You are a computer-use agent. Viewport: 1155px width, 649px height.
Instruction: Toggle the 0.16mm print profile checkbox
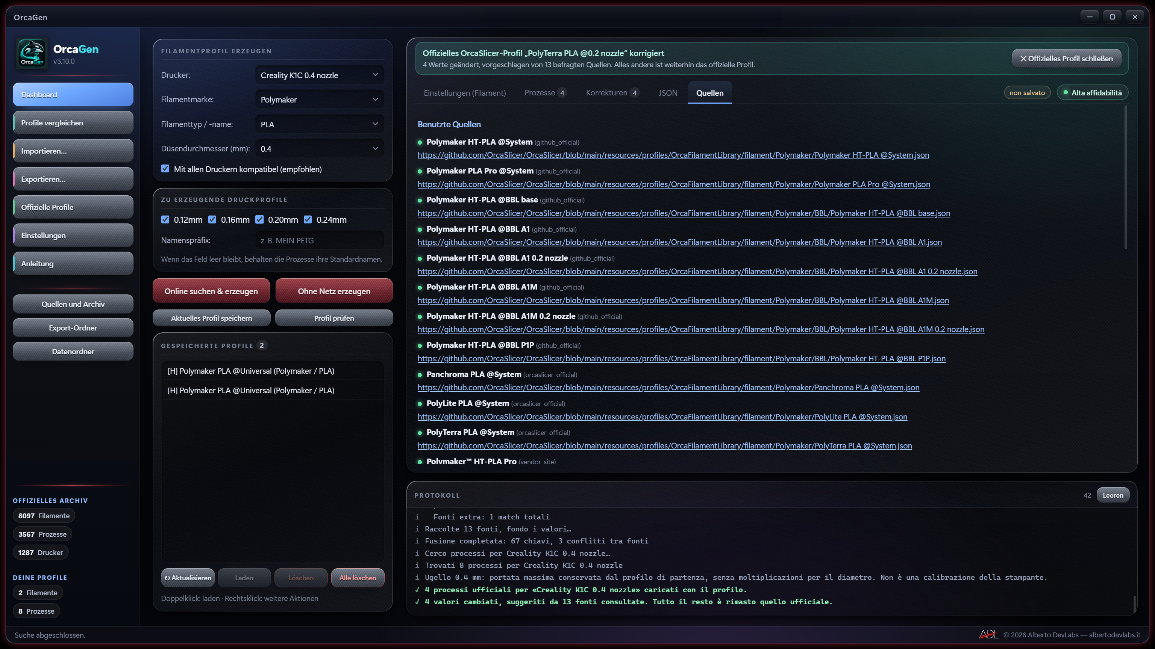coord(212,219)
